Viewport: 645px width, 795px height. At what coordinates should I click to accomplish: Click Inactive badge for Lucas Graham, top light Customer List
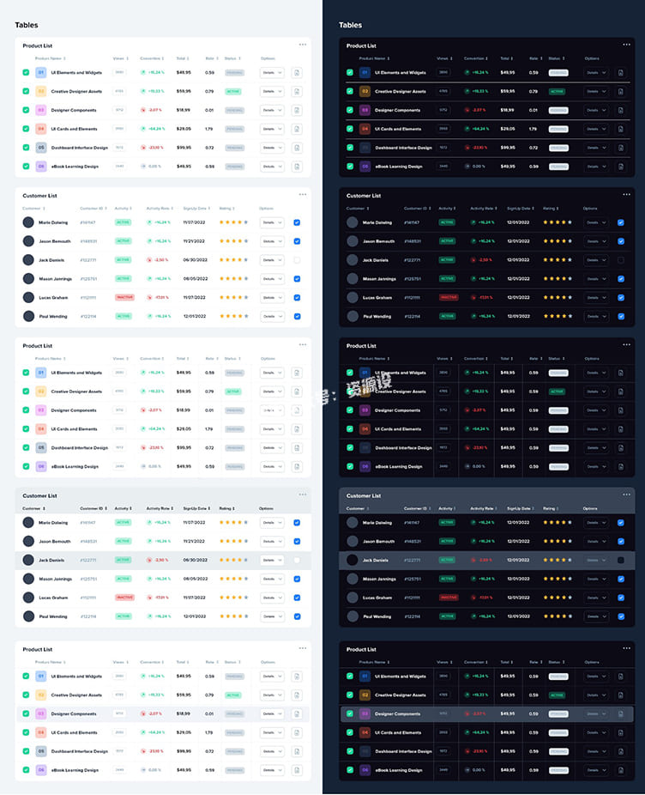point(124,297)
